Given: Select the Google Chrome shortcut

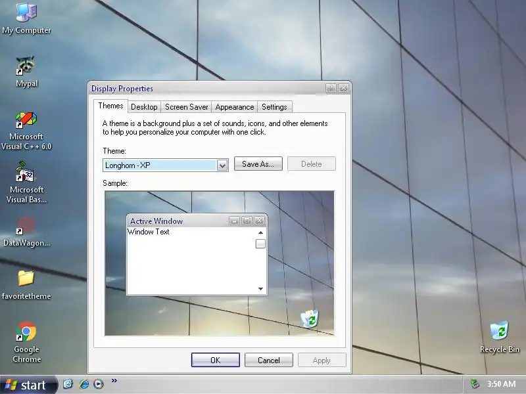Looking at the screenshot, I should tap(26, 342).
